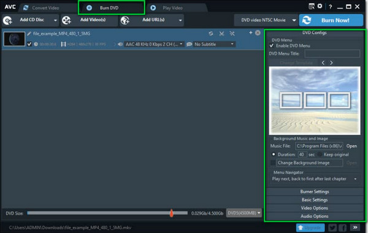The height and width of the screenshot is (233, 368).
Task: Open the DVD5(4500MB) disc size dropdown
Action: [244, 213]
